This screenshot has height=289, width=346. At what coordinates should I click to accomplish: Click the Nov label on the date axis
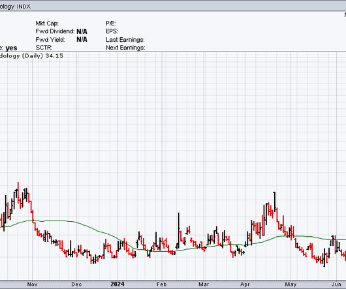32,284
